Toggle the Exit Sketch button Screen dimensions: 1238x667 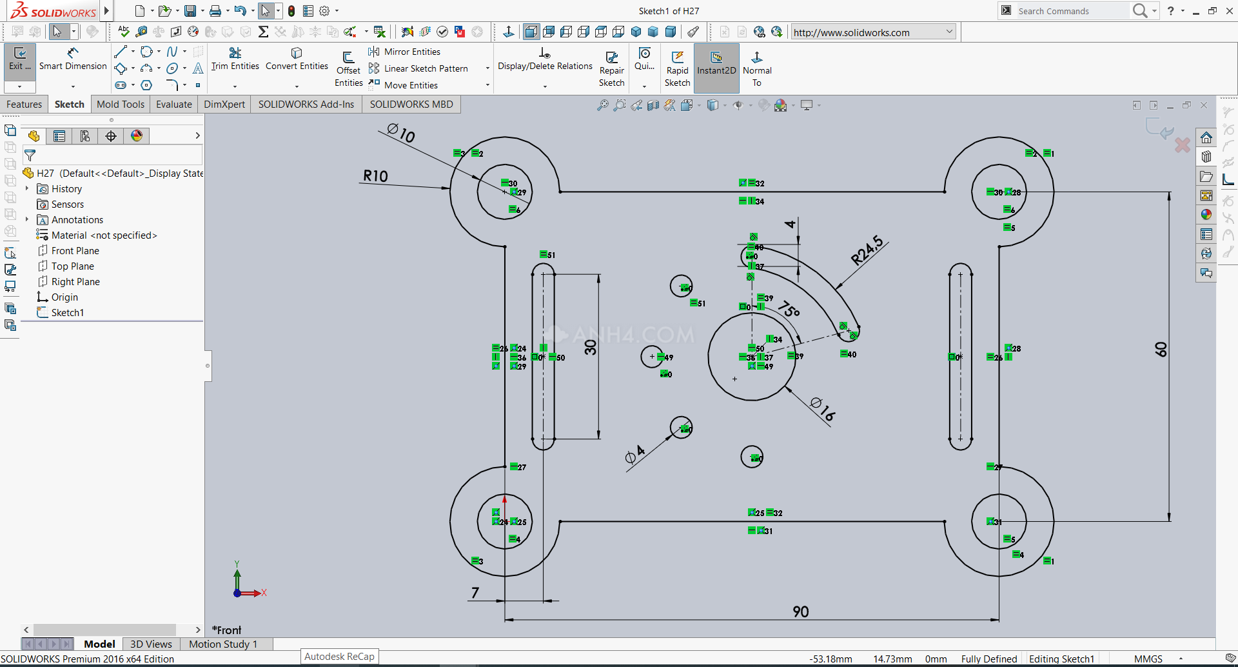point(20,62)
